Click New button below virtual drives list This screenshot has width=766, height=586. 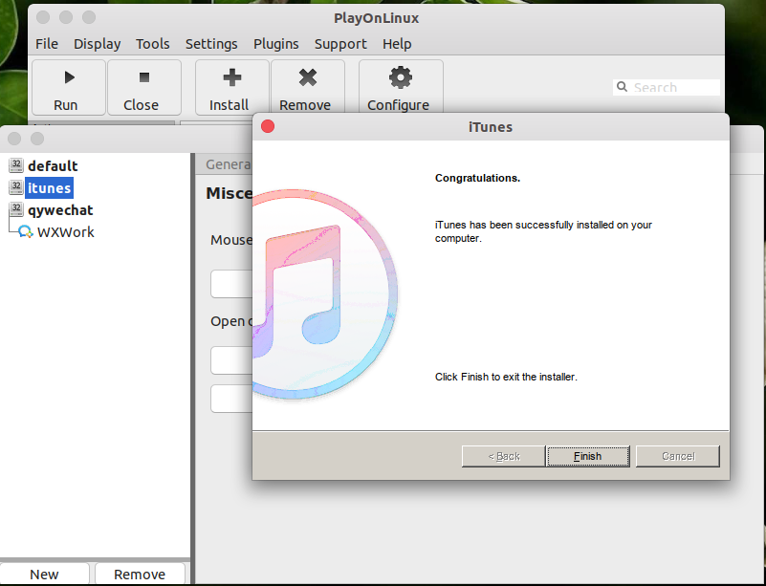pyautogui.click(x=44, y=574)
